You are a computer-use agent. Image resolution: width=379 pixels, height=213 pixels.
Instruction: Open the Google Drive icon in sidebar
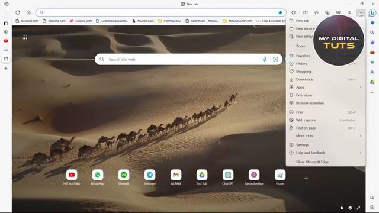click(372, 82)
